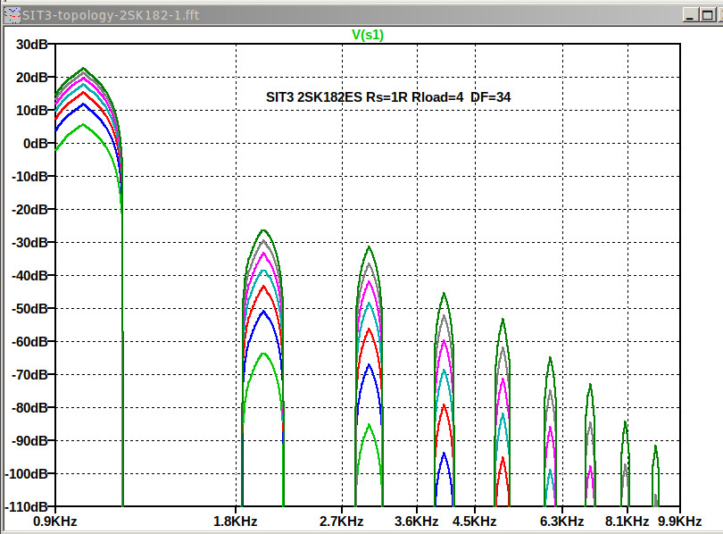Click the 1.8KHz frequency label
Viewport: 723px width, 534px height.
(x=235, y=521)
